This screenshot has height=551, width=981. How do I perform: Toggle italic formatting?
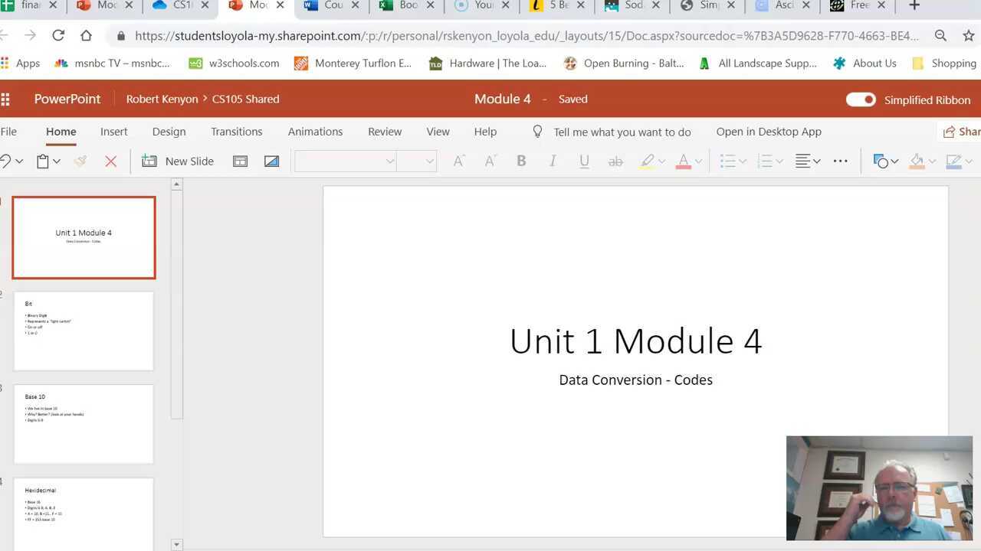pos(553,161)
